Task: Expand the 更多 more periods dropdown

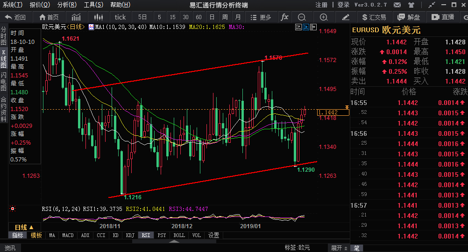Action: pyautogui.click(x=262, y=17)
